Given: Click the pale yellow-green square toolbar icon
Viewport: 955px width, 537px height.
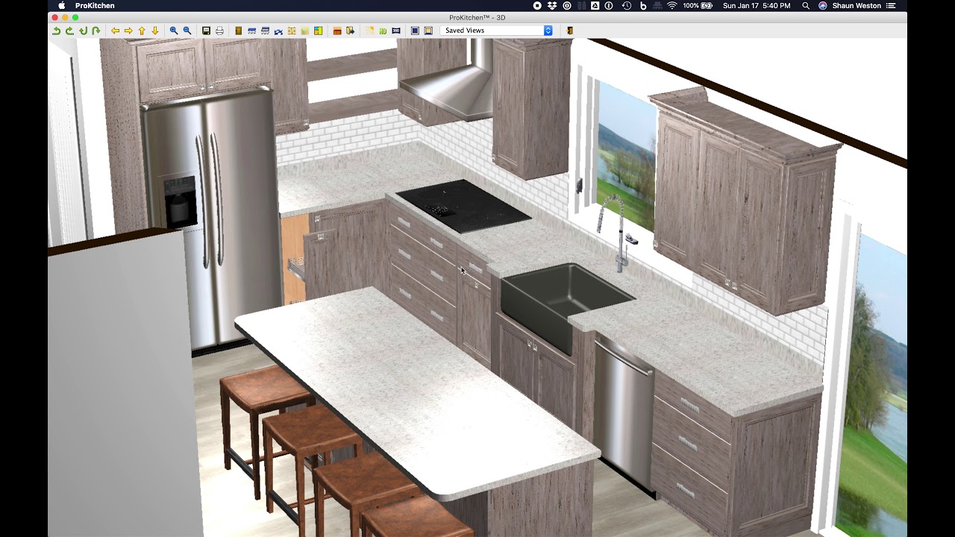Looking at the screenshot, I should point(305,31).
